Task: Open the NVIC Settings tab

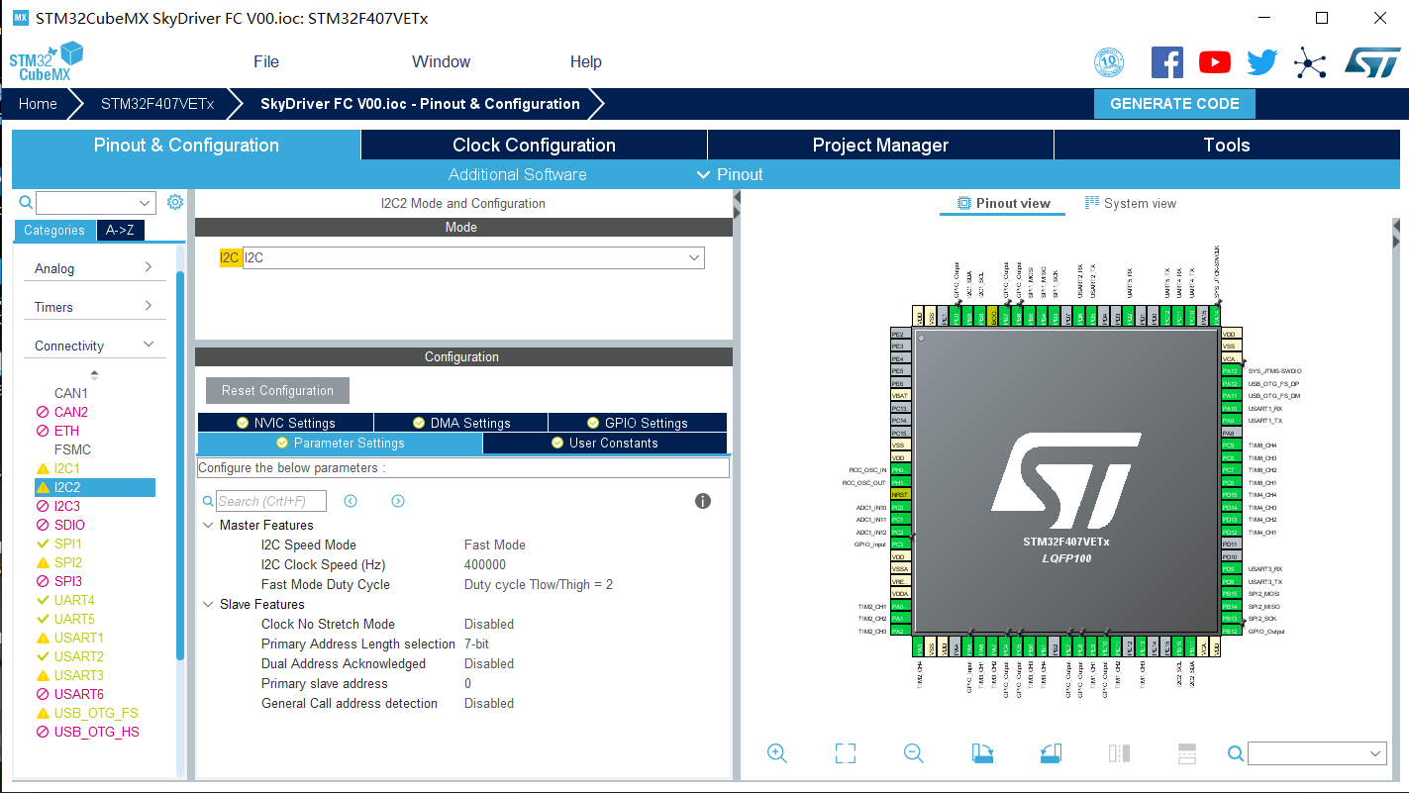Action: point(285,423)
